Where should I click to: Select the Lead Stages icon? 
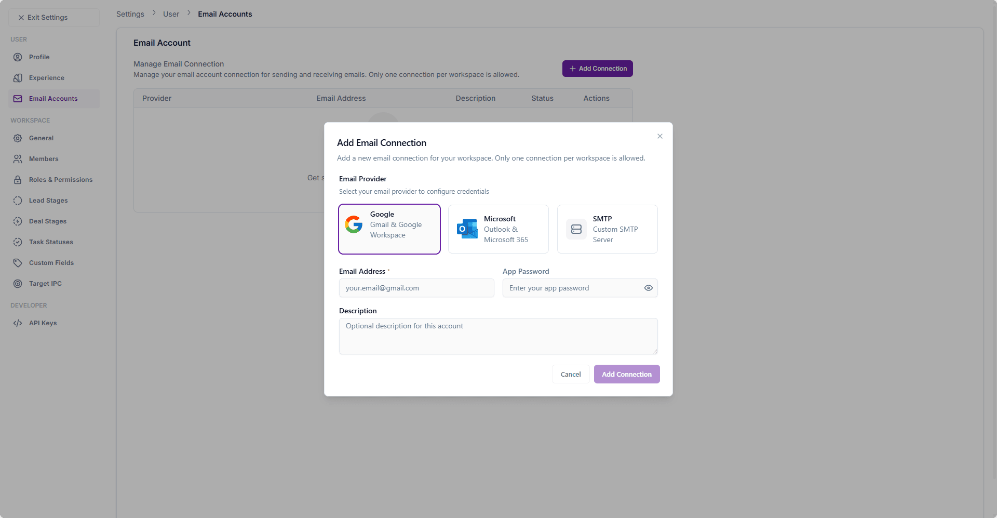pyautogui.click(x=17, y=201)
